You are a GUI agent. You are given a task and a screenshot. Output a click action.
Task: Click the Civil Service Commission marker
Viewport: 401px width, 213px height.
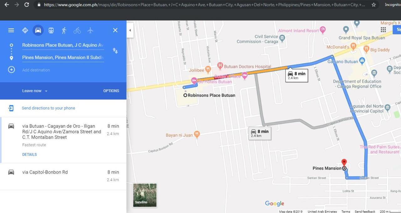click(282, 38)
